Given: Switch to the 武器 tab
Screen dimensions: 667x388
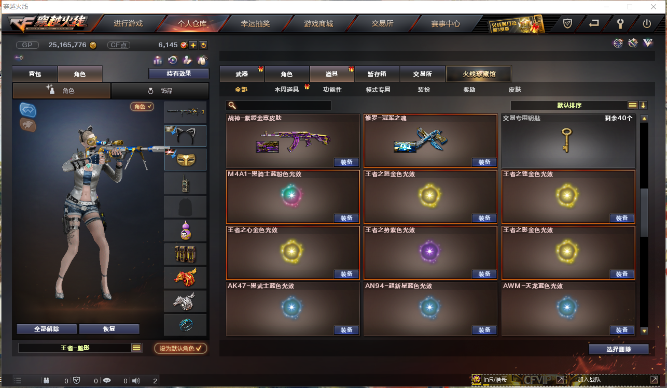Looking at the screenshot, I should [242, 74].
